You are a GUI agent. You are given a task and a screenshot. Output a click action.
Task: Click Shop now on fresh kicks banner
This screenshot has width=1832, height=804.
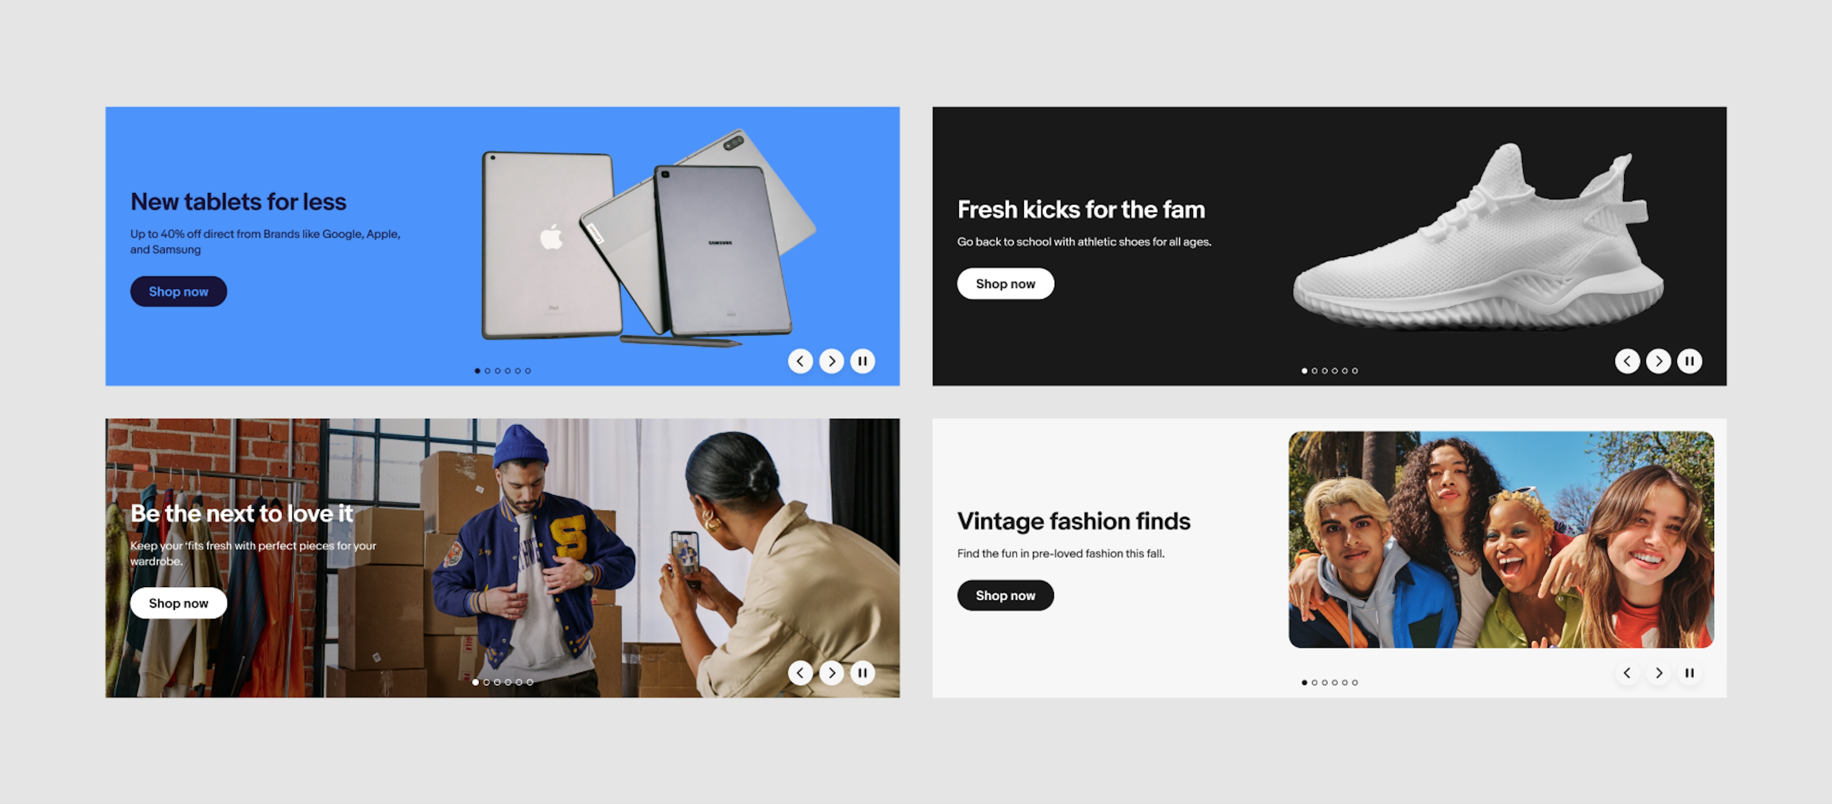(1005, 283)
